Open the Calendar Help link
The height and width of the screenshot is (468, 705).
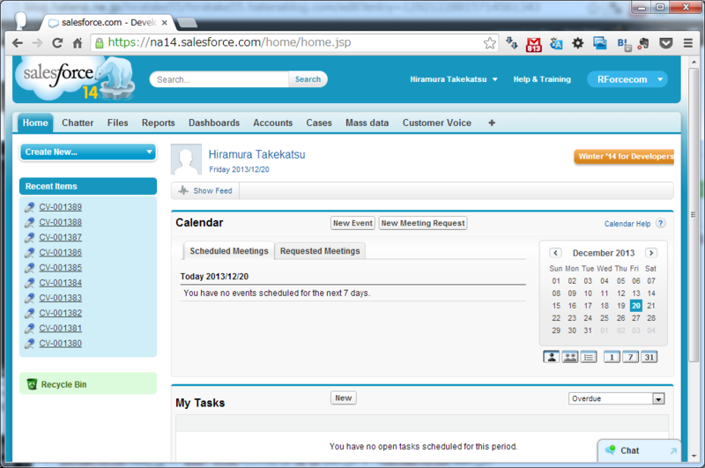point(627,224)
